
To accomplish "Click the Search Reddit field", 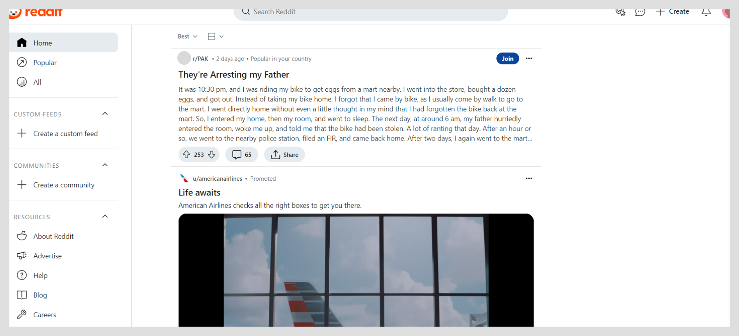I will 370,12.
